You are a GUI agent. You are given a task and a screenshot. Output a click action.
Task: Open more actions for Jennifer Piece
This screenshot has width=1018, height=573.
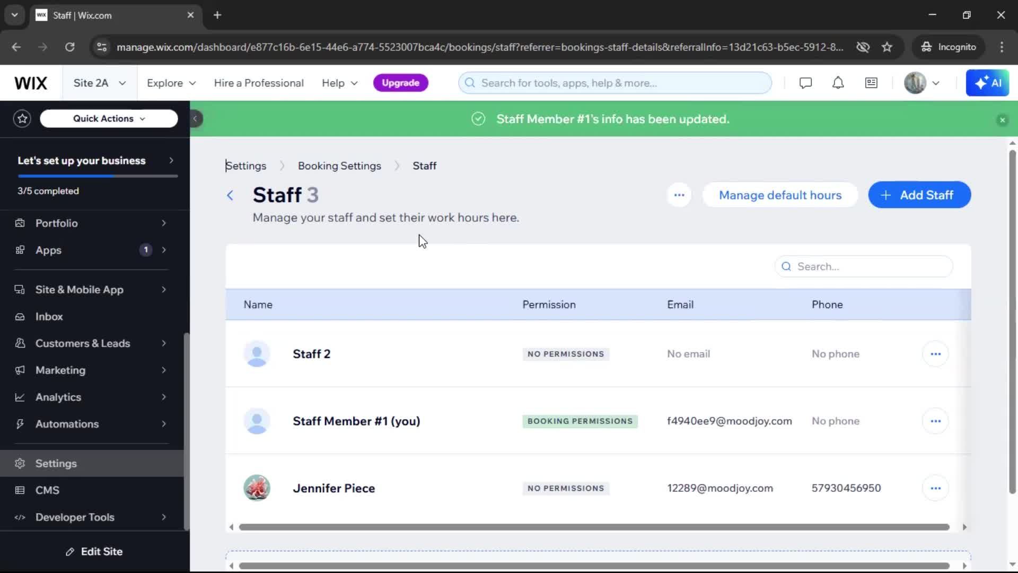click(x=935, y=488)
